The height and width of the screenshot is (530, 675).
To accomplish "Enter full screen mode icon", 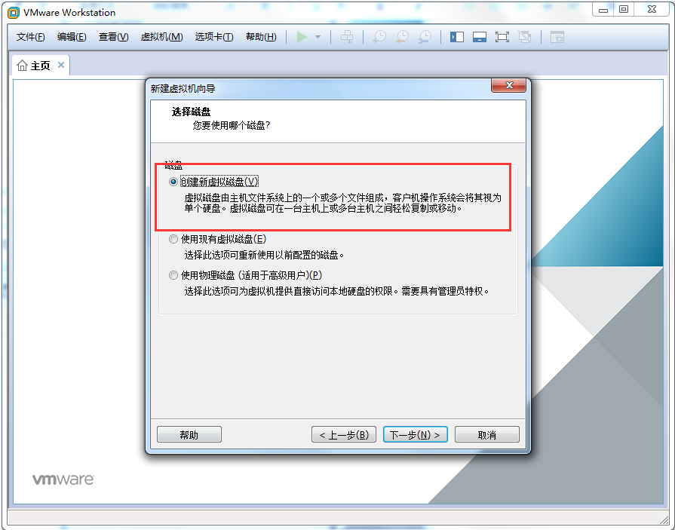I will pos(502,37).
